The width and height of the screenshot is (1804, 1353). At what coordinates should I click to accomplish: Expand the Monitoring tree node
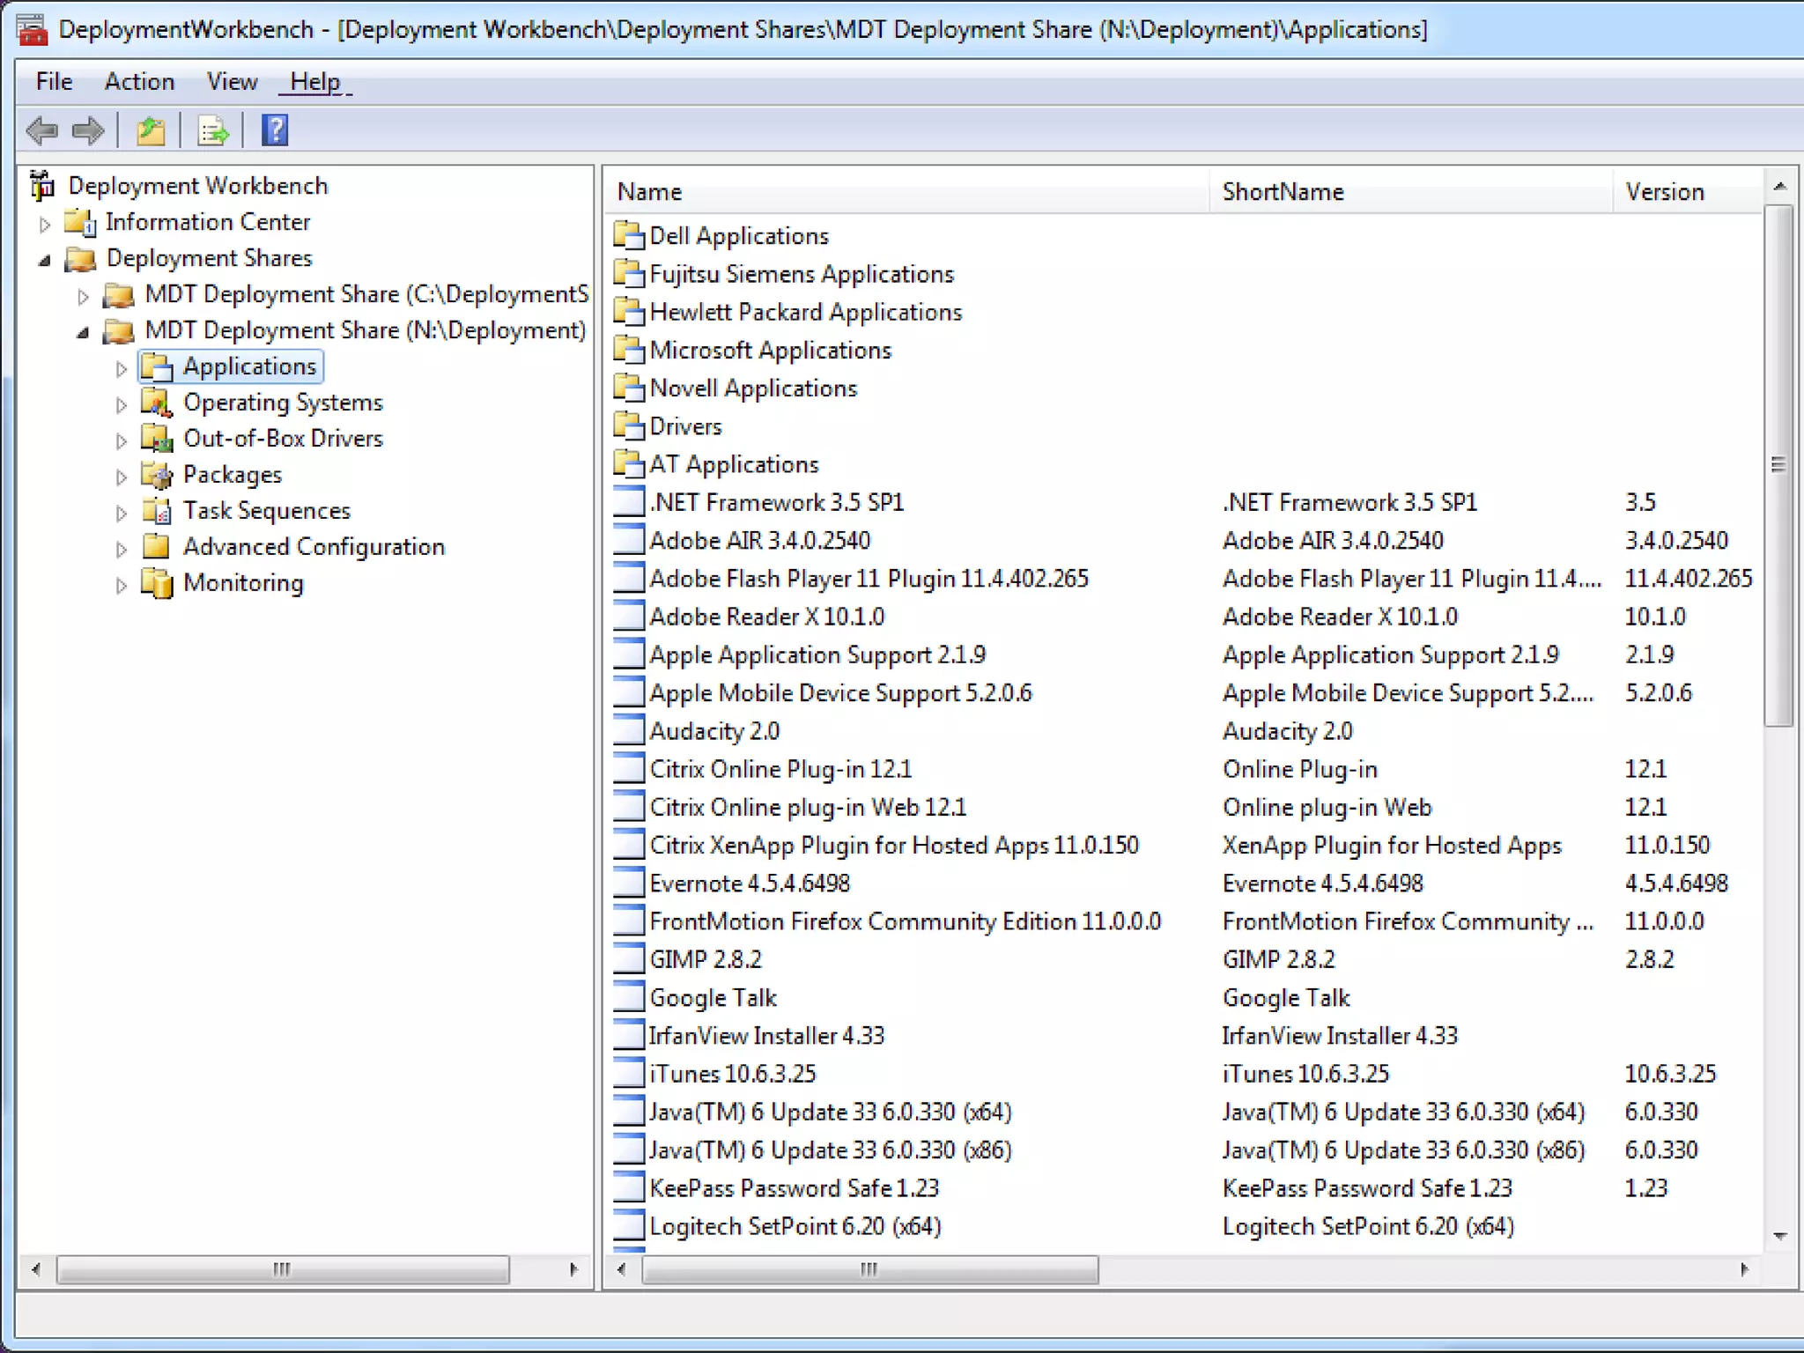click(122, 585)
